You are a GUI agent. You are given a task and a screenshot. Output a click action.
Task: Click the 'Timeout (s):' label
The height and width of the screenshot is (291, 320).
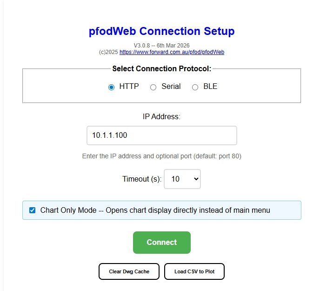[141, 179]
